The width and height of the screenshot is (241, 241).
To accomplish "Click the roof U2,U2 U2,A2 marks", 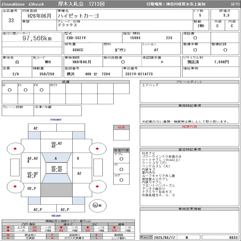I will [x=57, y=169].
